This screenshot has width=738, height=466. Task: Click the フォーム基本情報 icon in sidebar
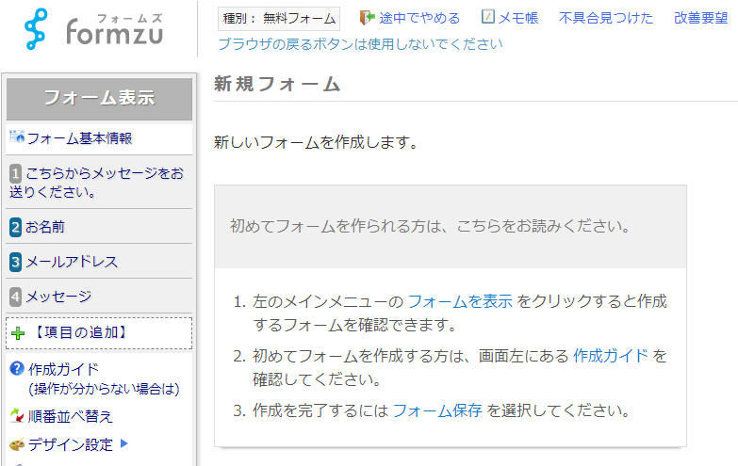tap(16, 138)
